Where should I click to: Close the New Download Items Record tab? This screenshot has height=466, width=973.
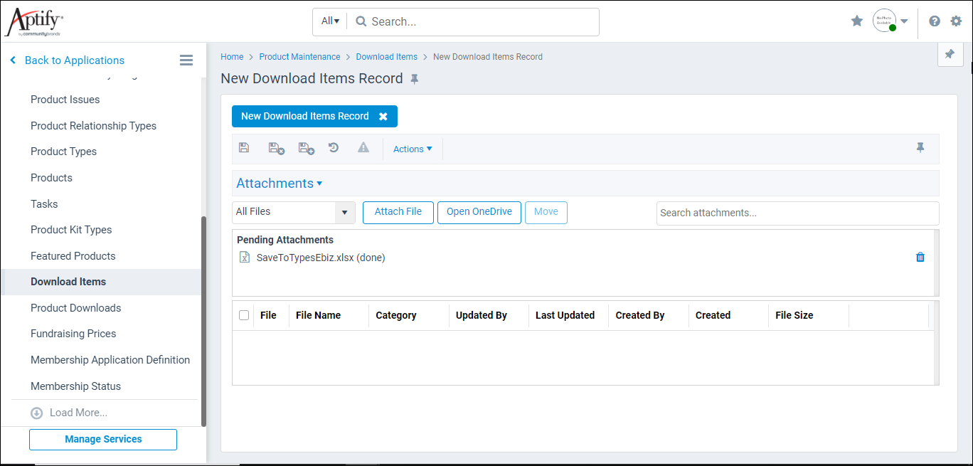coord(383,116)
